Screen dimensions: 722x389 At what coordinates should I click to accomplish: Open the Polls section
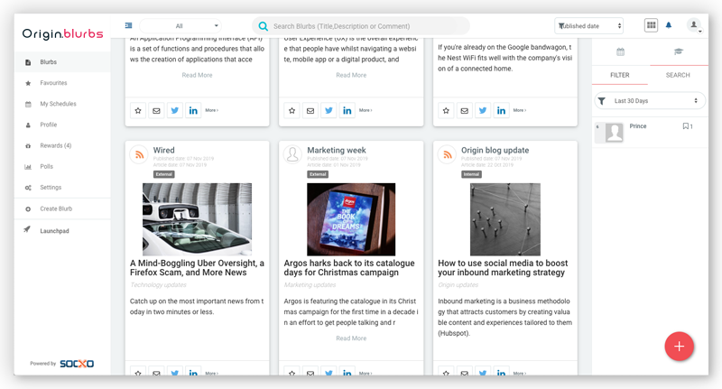[x=62, y=167]
